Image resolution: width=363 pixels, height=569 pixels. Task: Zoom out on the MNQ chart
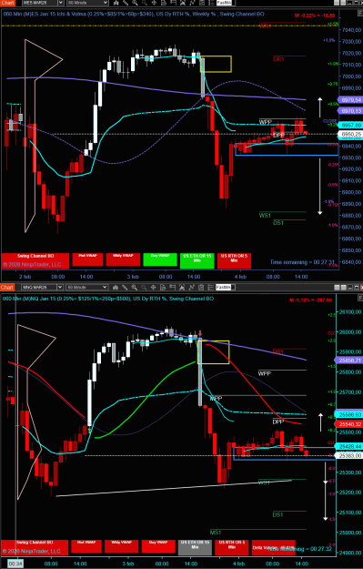pyautogui.click(x=144, y=288)
